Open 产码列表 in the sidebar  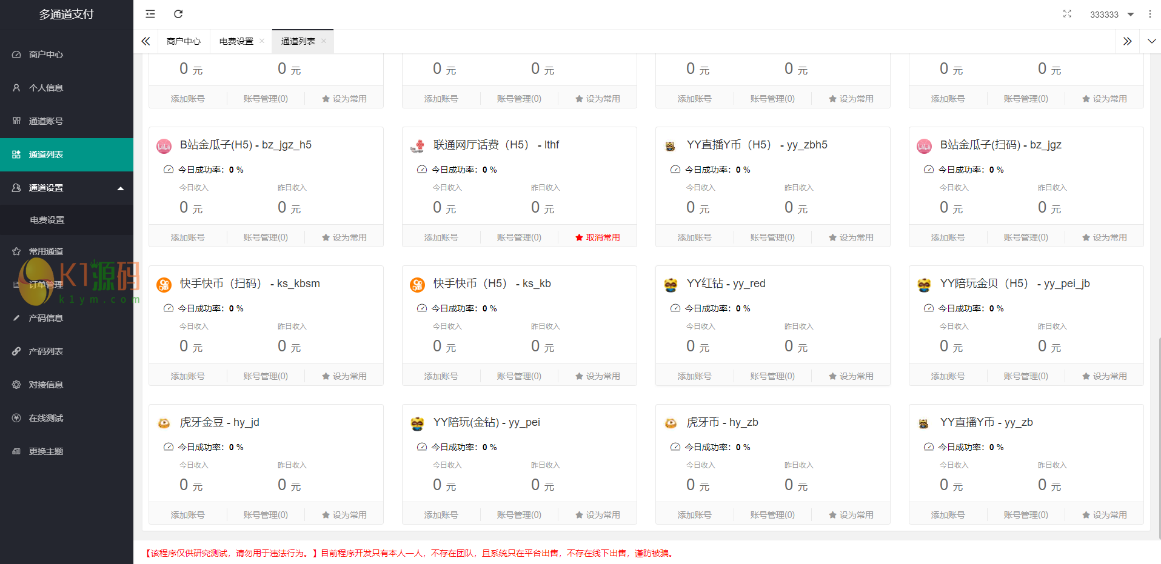point(67,351)
